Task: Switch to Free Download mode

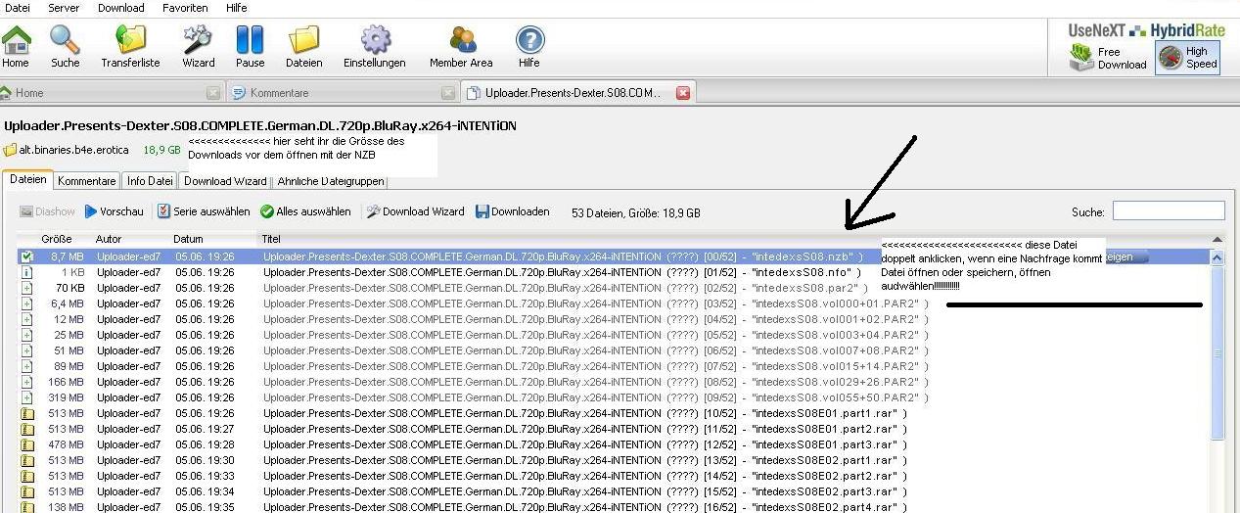Action: click(1109, 58)
